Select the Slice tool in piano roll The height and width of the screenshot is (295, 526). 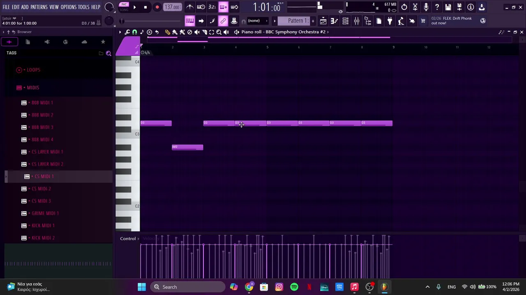point(204,32)
